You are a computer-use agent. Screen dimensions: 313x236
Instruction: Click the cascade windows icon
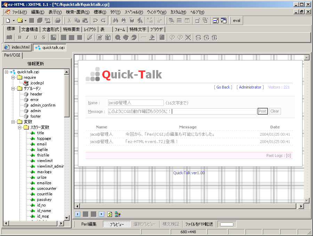[x=171, y=20]
